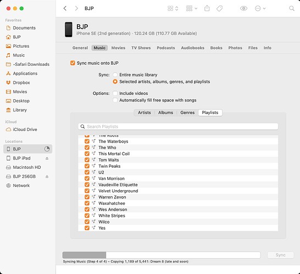Eject BJP iPad
The image size is (300, 274).
[47, 158]
